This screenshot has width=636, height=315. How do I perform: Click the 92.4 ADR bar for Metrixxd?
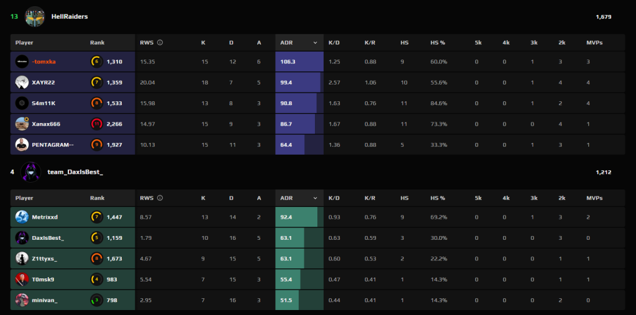pos(296,217)
